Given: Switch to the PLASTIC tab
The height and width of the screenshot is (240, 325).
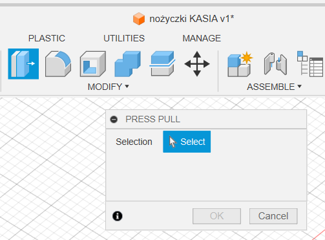Looking at the screenshot, I should (47, 38).
